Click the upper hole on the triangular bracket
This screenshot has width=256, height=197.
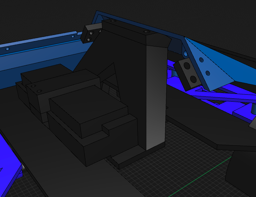point(201,60)
